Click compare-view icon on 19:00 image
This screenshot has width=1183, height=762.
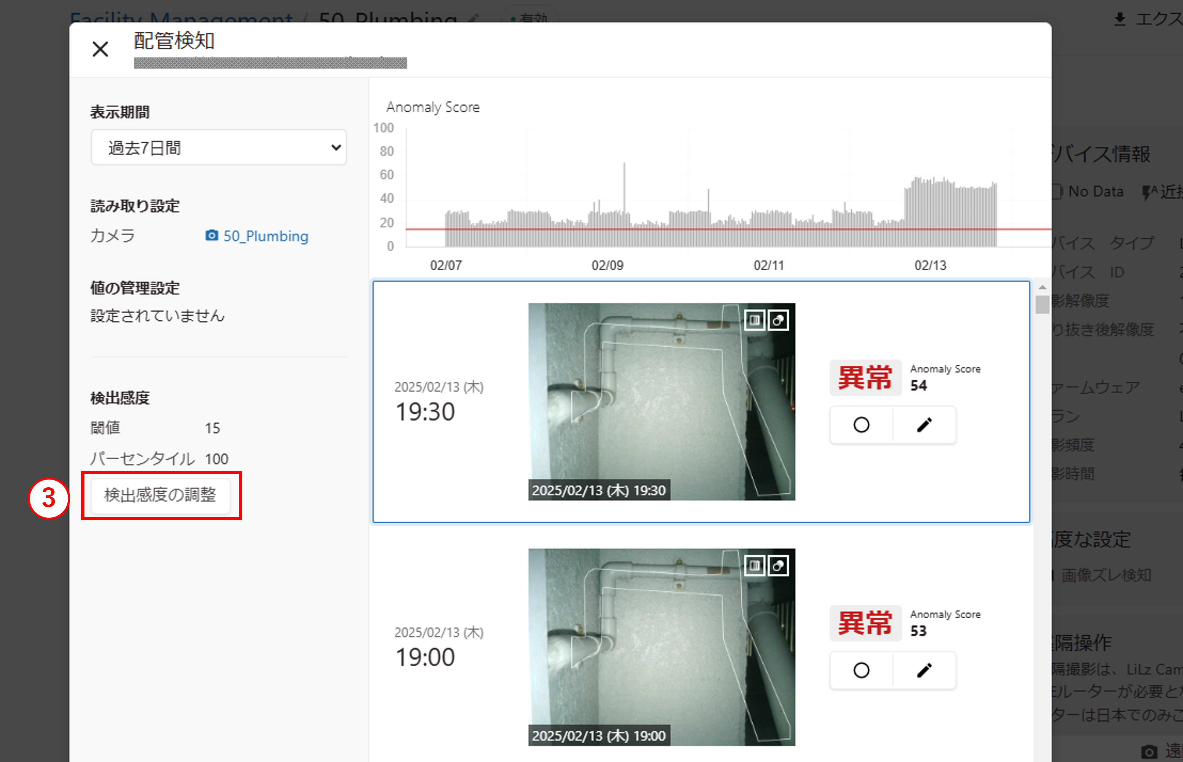coord(754,566)
